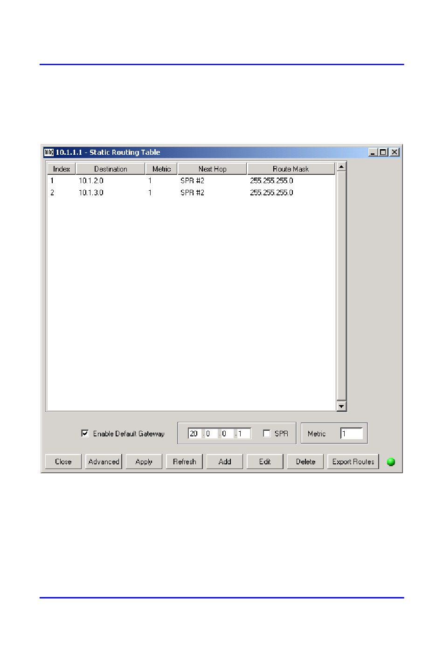The image size is (443, 662).
Task: Click the Route Mask column header
Action: click(291, 169)
